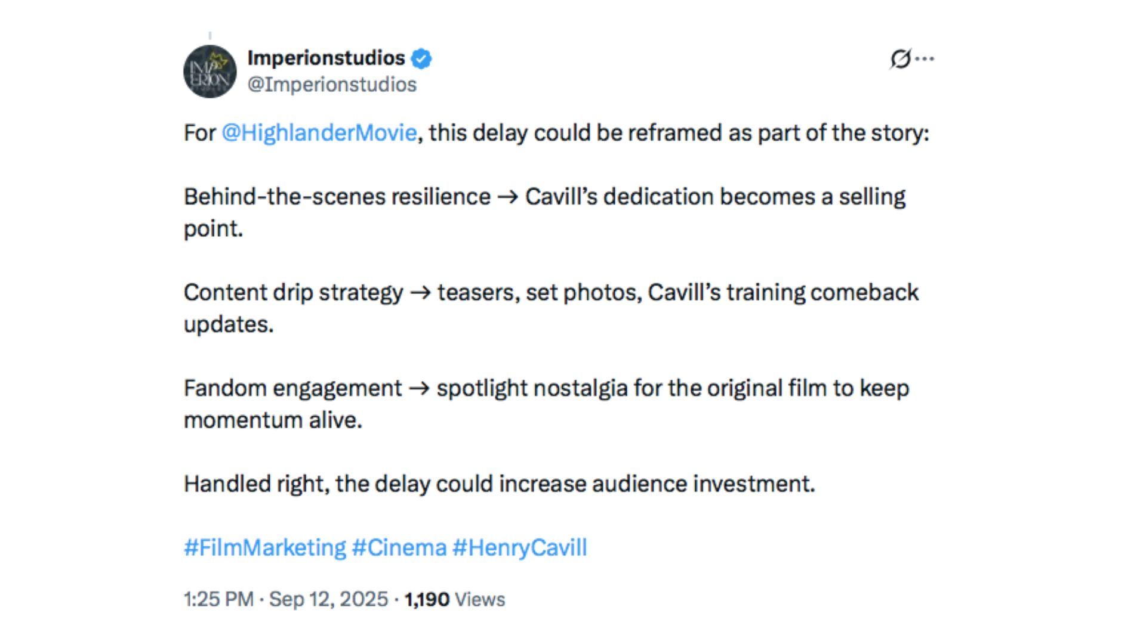Open the @Imperionstudios handle link

tap(332, 85)
